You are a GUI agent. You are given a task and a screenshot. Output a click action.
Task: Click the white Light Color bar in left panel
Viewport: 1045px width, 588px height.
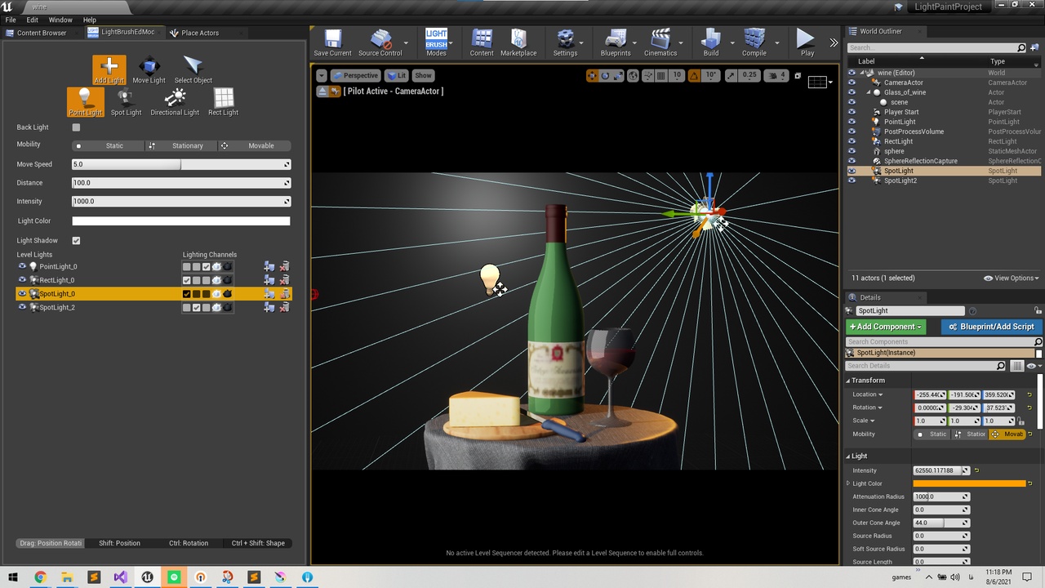tap(181, 221)
